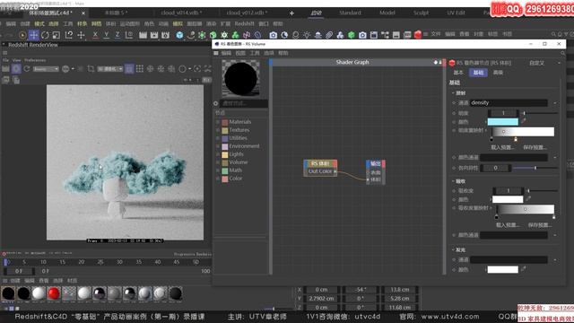Viewport: 574px width, 323px height.
Task: Click the purple deformer icon
Action: click(x=247, y=35)
